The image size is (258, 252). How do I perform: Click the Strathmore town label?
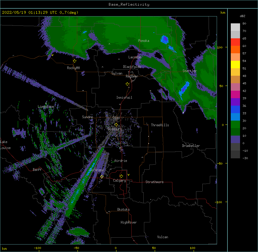click(154, 182)
